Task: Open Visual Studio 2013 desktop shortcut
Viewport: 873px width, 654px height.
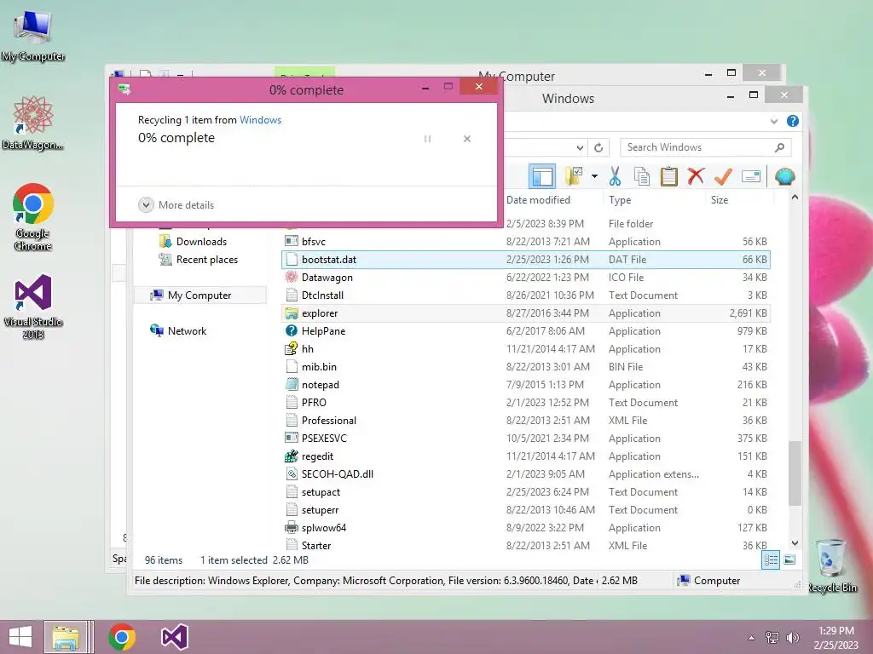Action: point(33,307)
